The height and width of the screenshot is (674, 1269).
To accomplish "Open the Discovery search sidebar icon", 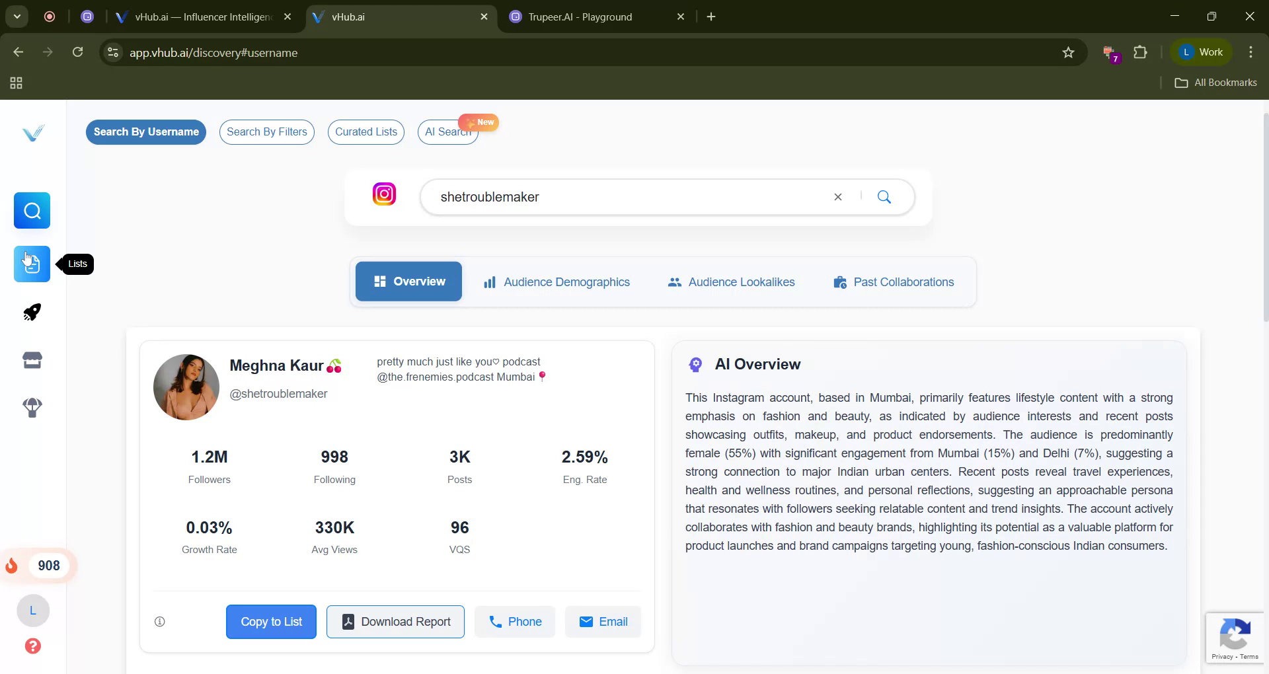I will coord(32,210).
